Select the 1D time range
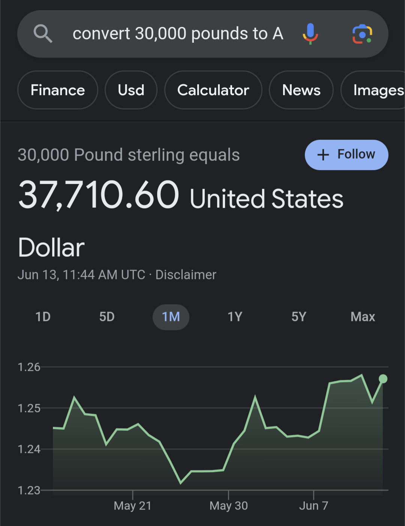405x526 pixels. coord(43,317)
